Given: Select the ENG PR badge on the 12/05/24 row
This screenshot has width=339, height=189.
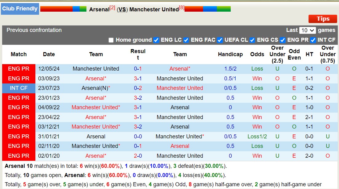Looking at the screenshot, I should [x=18, y=69].
